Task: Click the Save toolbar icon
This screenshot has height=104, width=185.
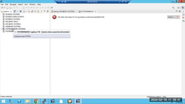Action: pyautogui.click(x=7, y=8)
